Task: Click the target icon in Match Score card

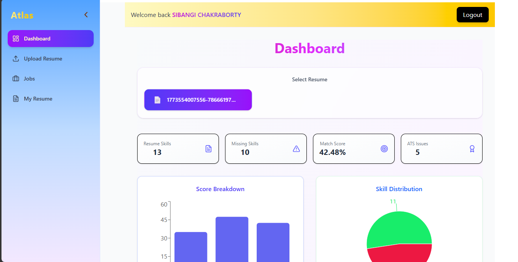Action: pyautogui.click(x=384, y=149)
